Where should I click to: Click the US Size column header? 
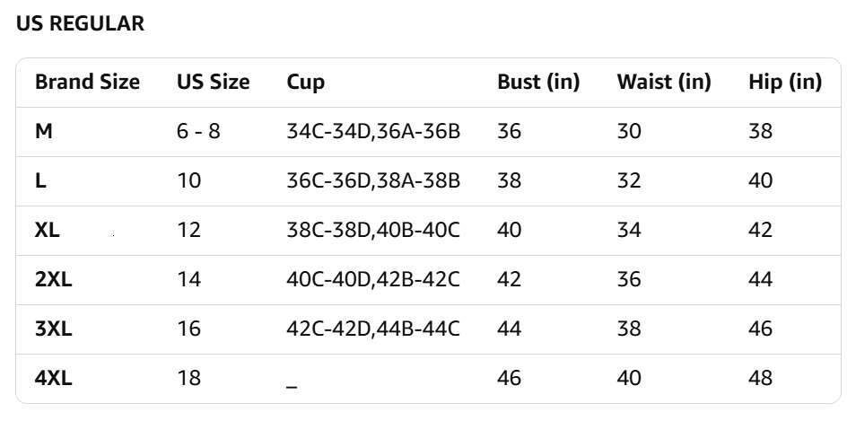tap(213, 83)
